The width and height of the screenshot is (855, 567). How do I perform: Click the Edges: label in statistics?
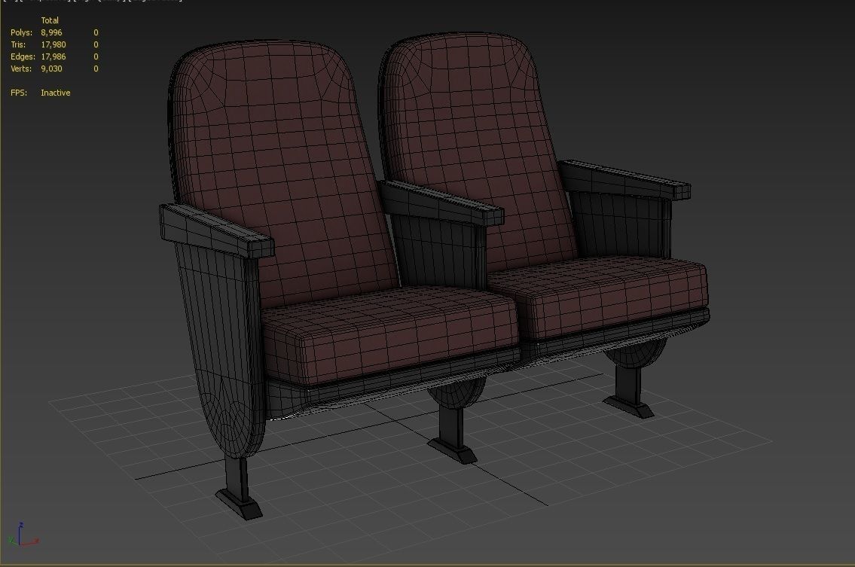(23, 56)
